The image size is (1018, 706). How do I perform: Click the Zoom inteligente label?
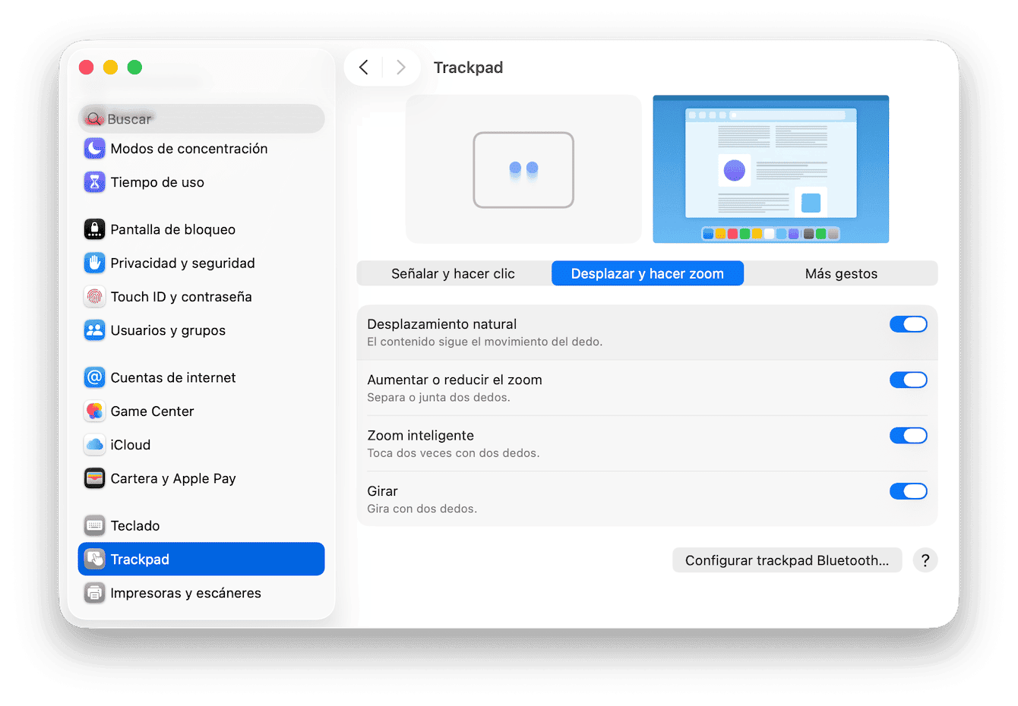coord(421,436)
